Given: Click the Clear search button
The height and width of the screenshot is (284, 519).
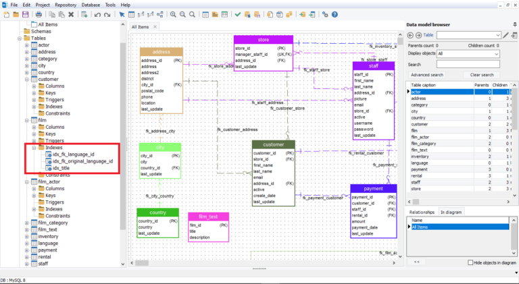Looking at the screenshot, I should pos(481,75).
